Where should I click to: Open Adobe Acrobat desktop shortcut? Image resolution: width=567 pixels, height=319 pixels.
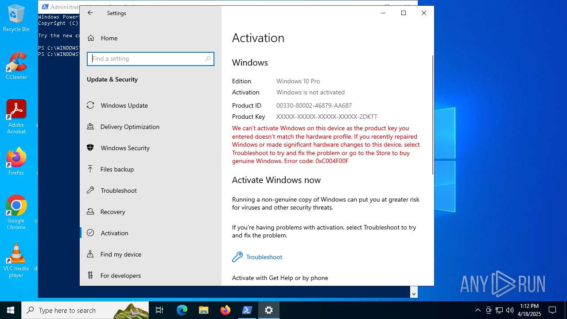tap(16, 117)
